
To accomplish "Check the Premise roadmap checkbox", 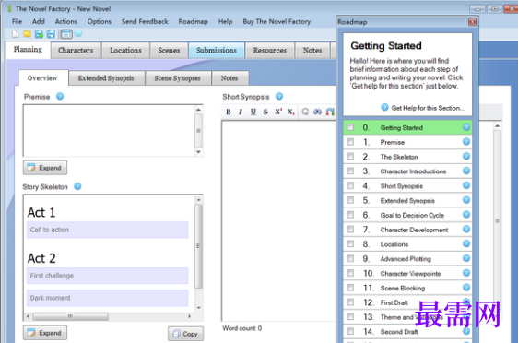I will [350, 142].
